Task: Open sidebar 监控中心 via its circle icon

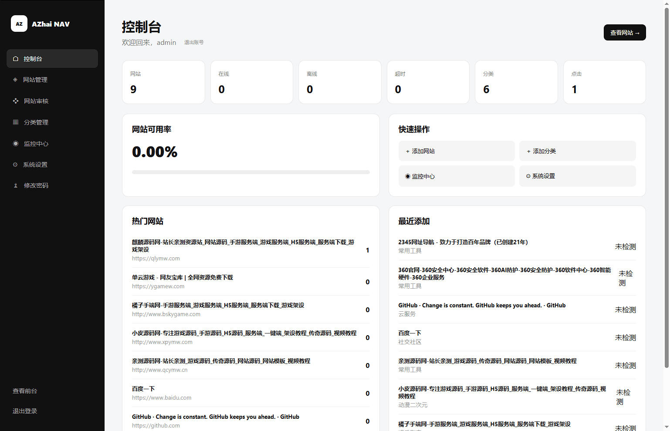Action: click(16, 144)
